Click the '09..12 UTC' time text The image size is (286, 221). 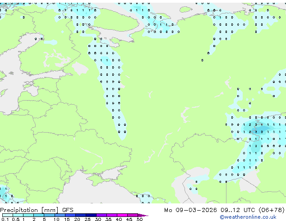(x=238, y=210)
